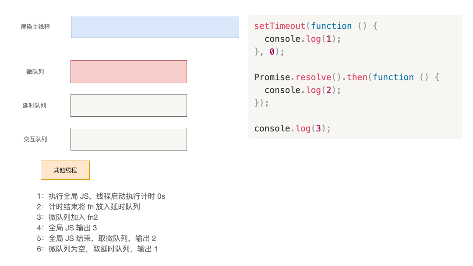Click the pink 微队列 box

[129, 72]
